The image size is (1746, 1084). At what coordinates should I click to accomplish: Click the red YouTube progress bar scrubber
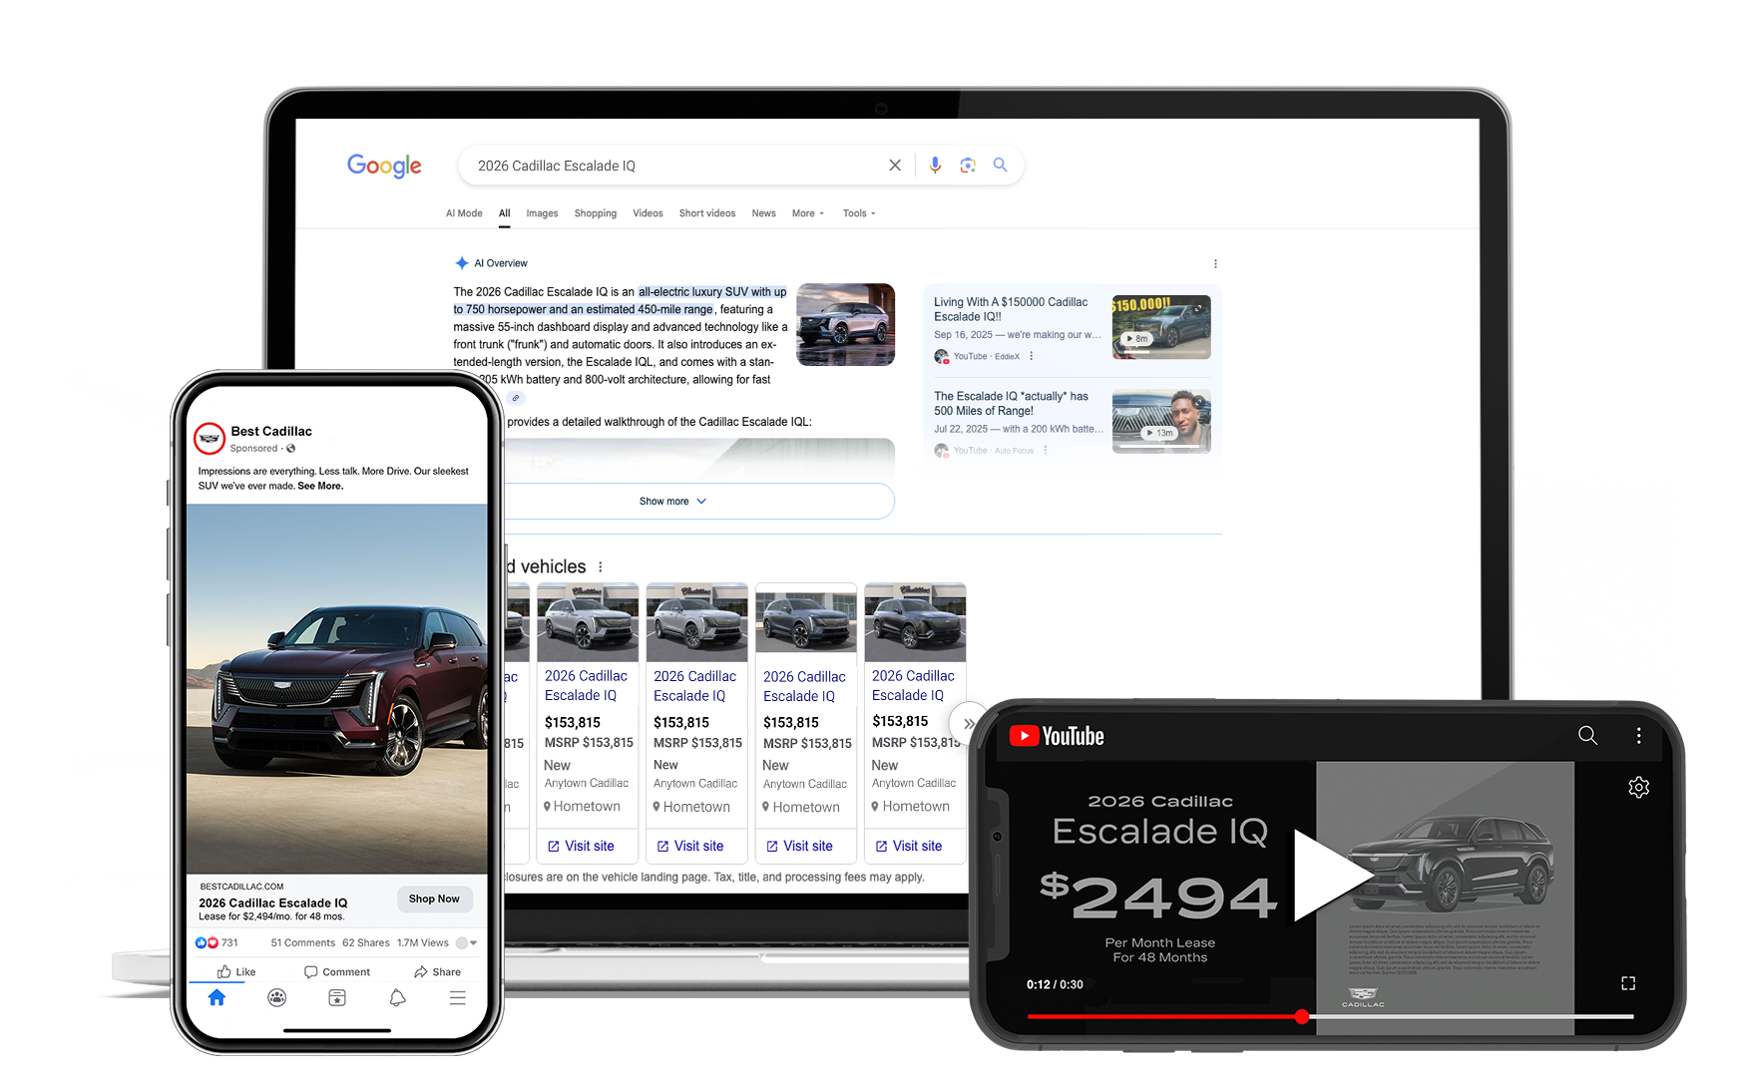pyautogui.click(x=1302, y=1016)
